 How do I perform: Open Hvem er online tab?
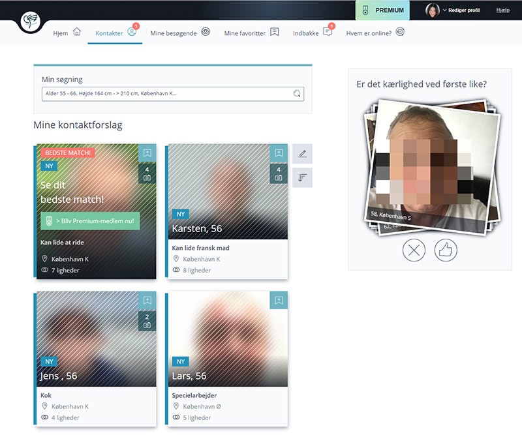(375, 33)
